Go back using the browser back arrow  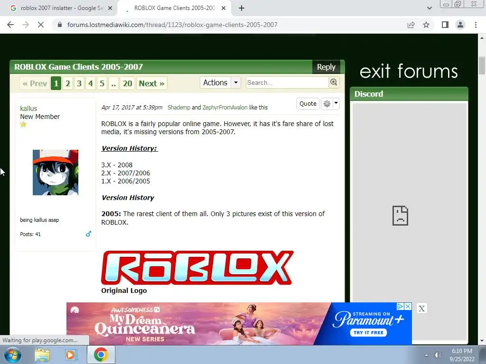pyautogui.click(x=10, y=25)
